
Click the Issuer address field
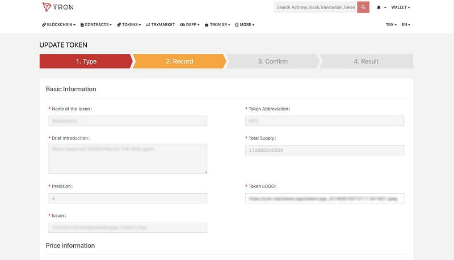[128, 228]
